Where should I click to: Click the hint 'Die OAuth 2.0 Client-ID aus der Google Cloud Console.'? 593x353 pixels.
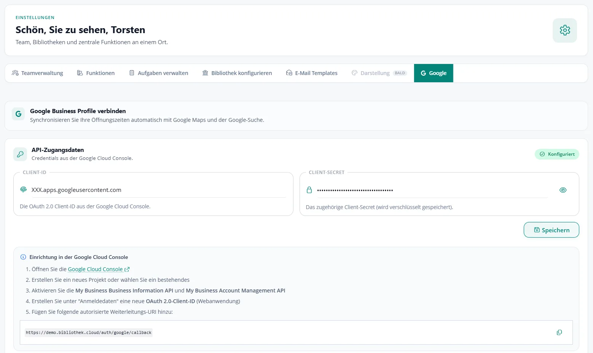85,206
